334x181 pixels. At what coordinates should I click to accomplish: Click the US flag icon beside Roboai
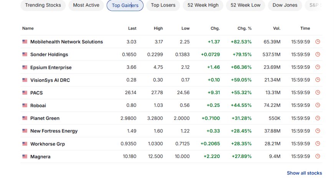click(x=25, y=105)
